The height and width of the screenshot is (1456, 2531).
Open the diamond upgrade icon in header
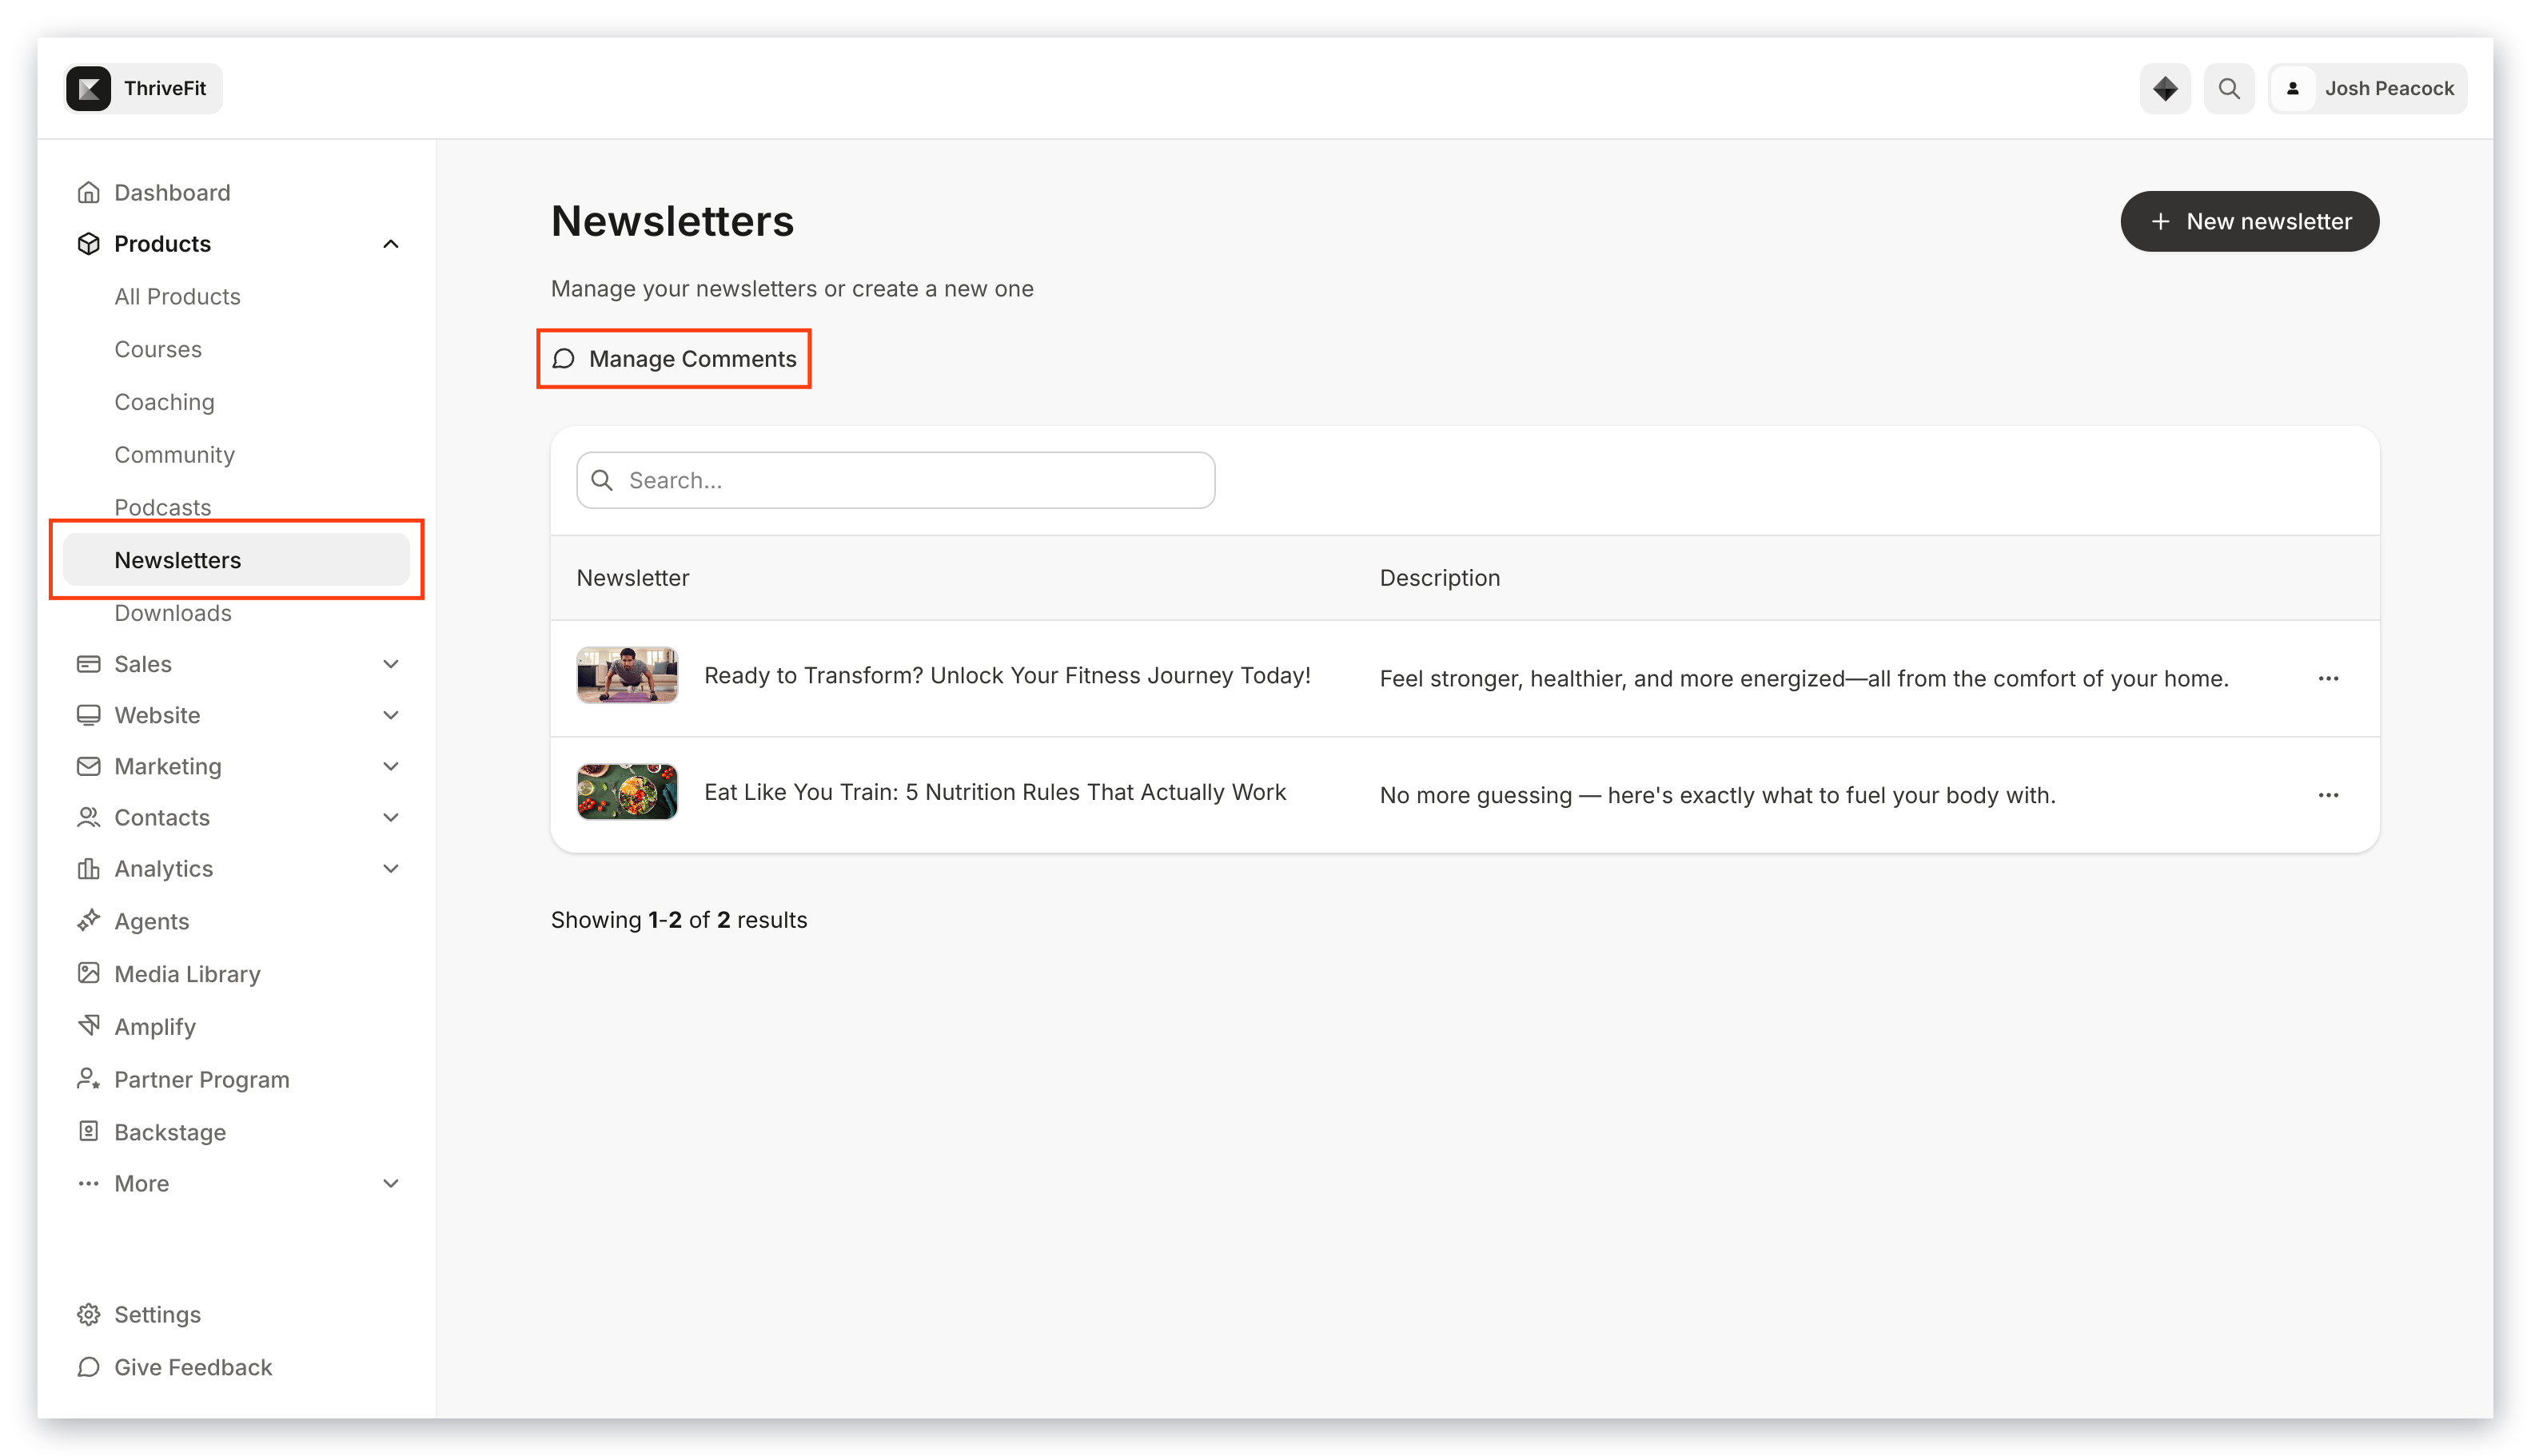point(2165,89)
